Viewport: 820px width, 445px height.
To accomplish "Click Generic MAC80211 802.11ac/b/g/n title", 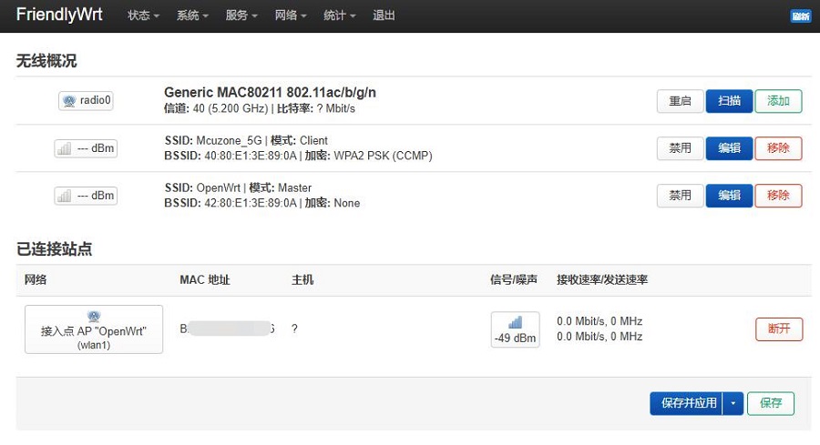I will [270, 93].
